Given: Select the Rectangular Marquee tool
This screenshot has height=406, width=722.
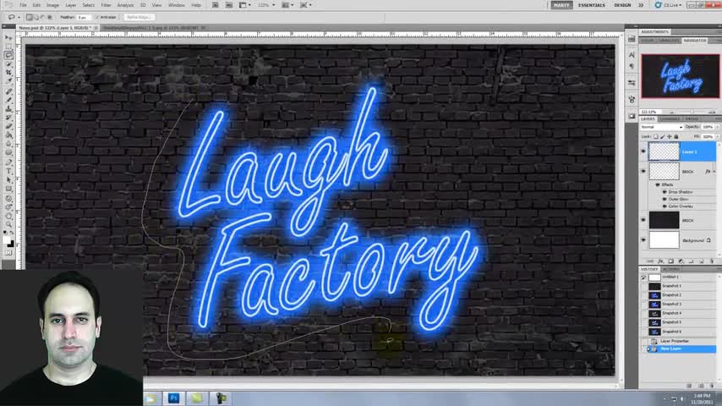Looking at the screenshot, I should click(x=8, y=47).
